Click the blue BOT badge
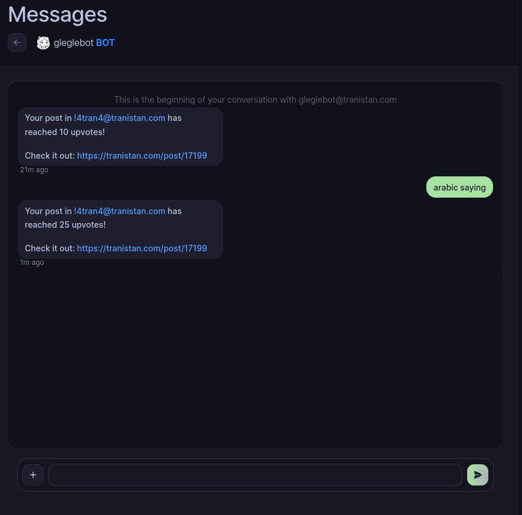 (x=105, y=42)
